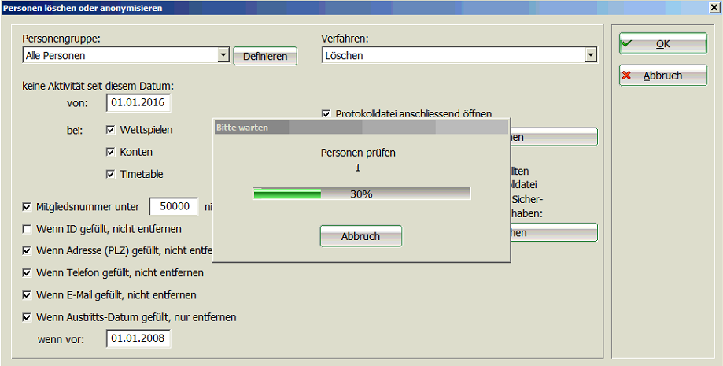Toggle the Wettspielen checkbox
Screen dimensions: 723x366
[111, 130]
